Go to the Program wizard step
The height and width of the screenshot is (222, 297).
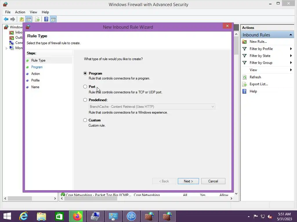pyautogui.click(x=37, y=67)
